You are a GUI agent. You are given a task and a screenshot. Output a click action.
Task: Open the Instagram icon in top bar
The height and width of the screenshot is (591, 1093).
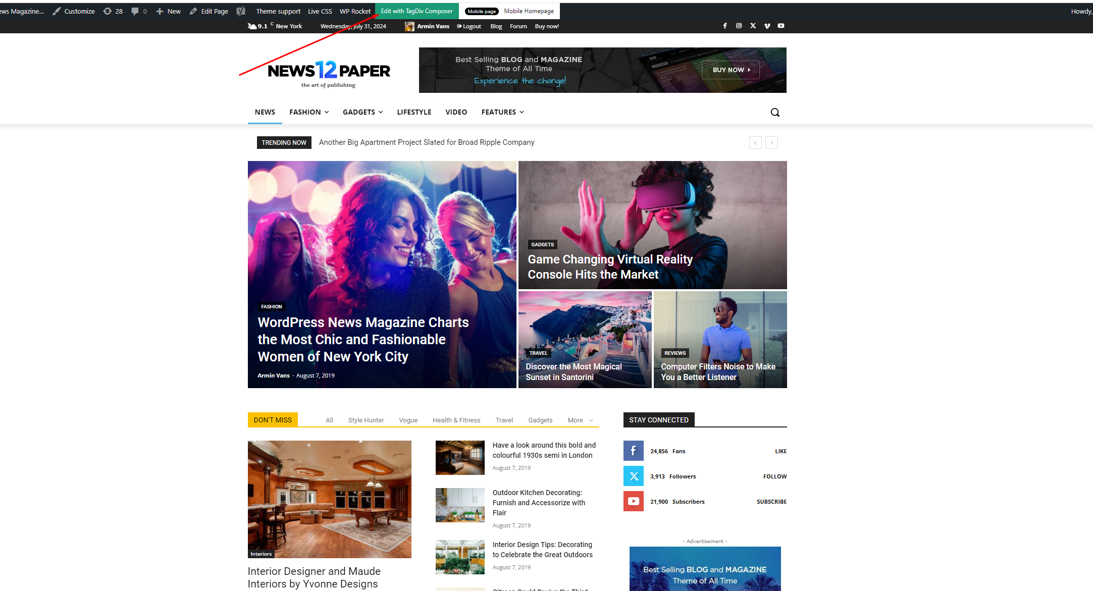click(x=739, y=26)
